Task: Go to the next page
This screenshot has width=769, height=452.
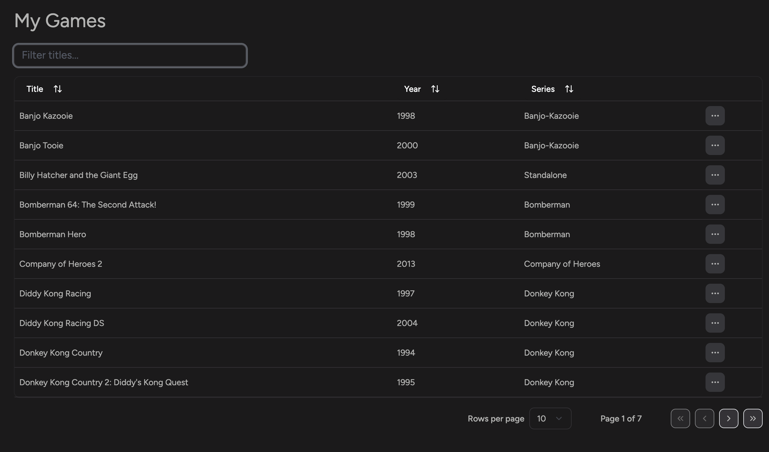Action: coord(728,418)
